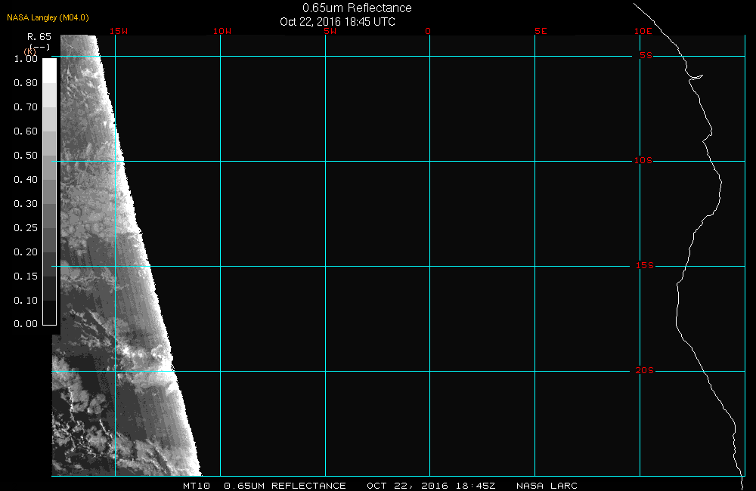Pick the dark 0.00 swatch at the colorbar bottom
The height and width of the screenshot is (491, 756).
pyautogui.click(x=49, y=317)
